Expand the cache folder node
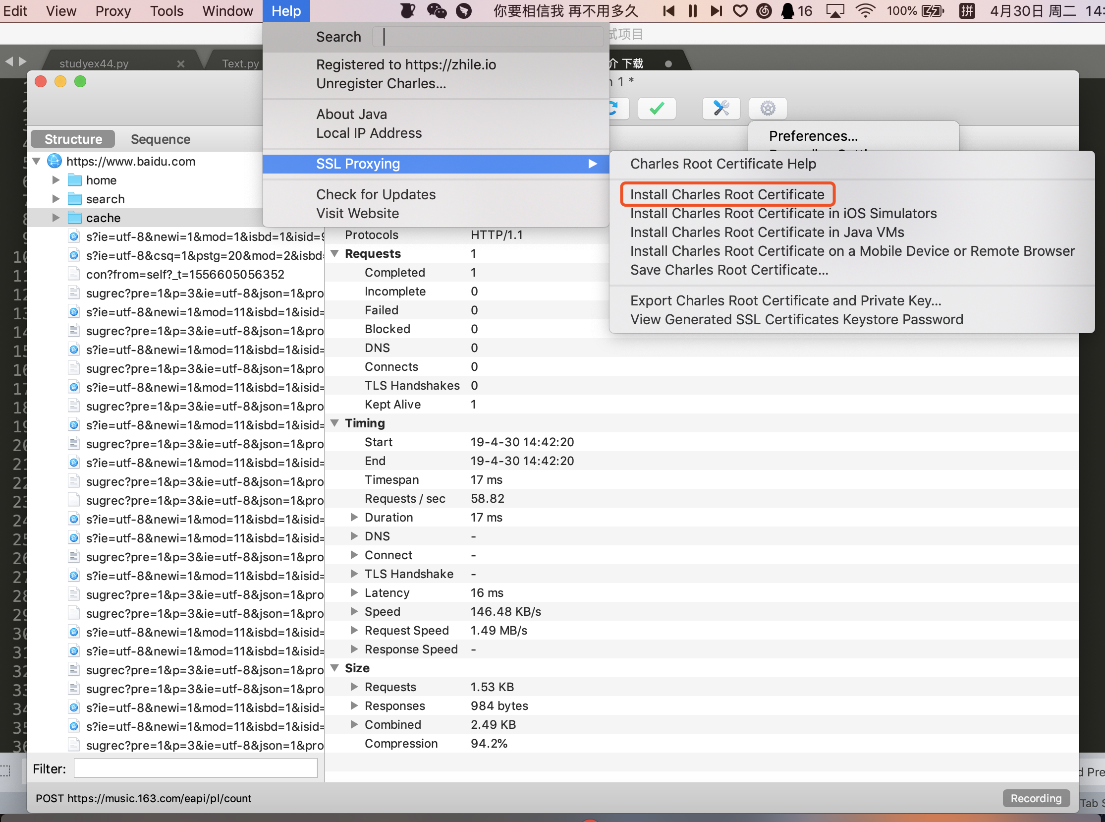The width and height of the screenshot is (1105, 822). pos(55,218)
